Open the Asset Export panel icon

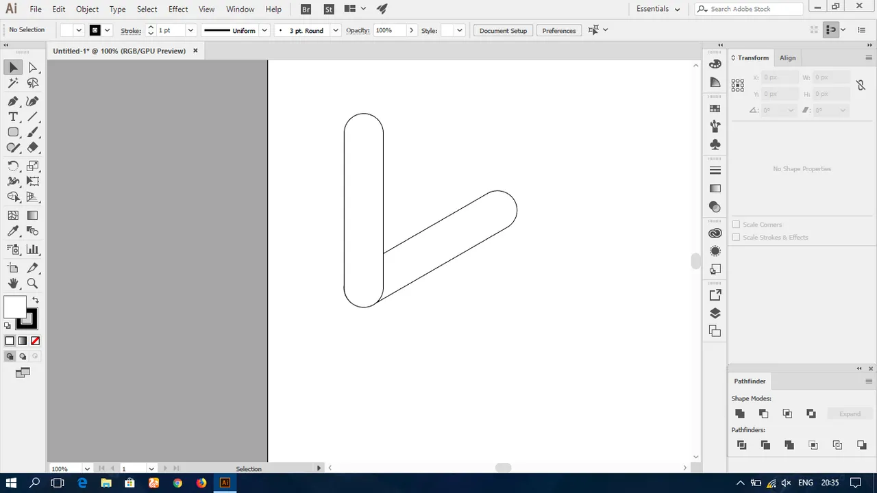715,295
